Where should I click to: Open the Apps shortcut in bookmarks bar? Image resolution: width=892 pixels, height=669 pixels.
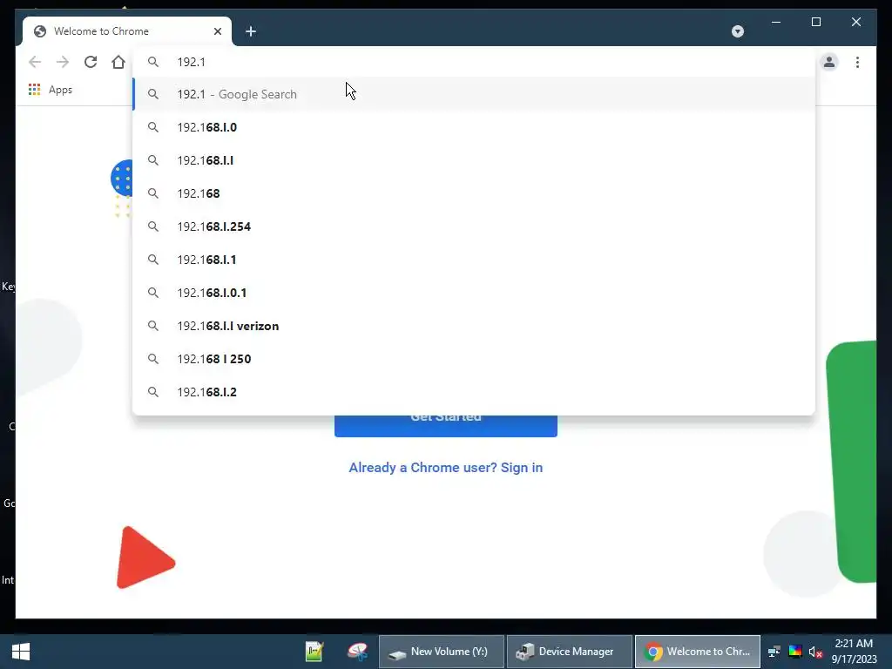(x=51, y=90)
